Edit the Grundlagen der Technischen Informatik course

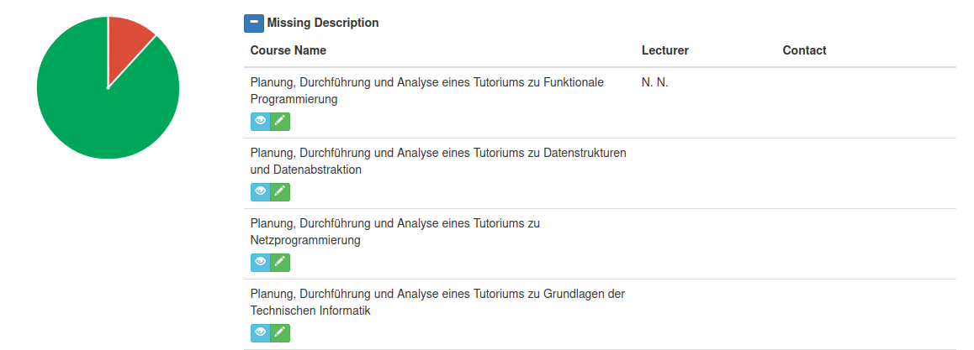coord(281,333)
